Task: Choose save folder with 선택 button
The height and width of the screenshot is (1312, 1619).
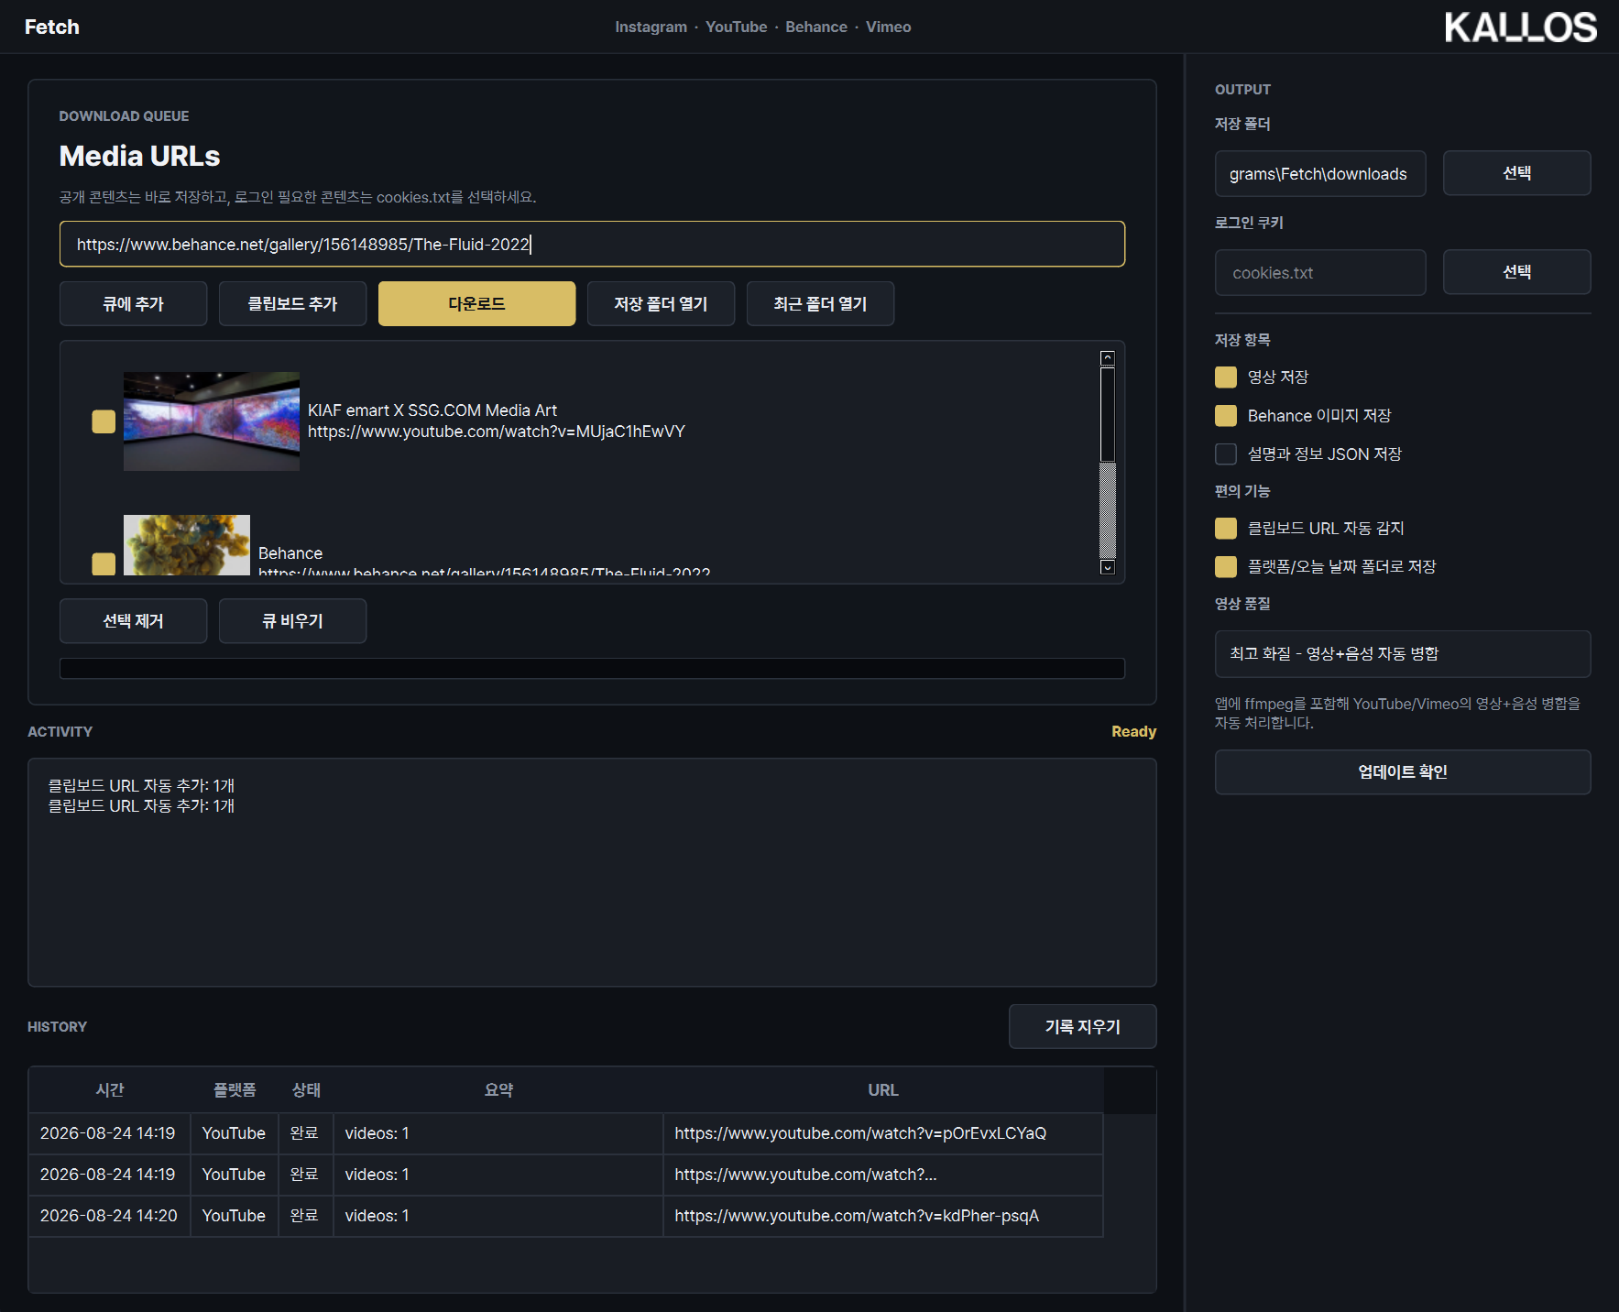Action: (x=1516, y=173)
